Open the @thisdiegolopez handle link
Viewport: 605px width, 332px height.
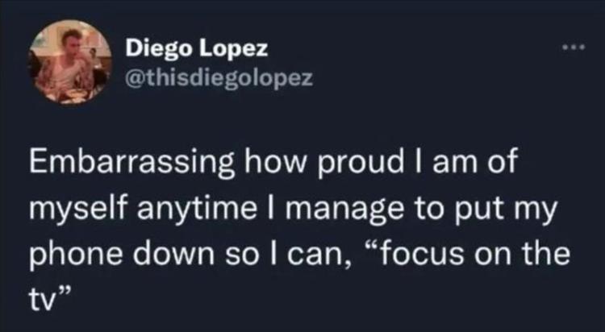tap(214, 78)
